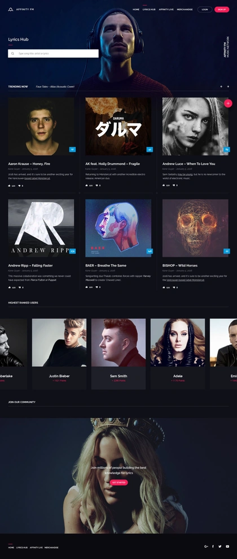Screen dimensions: 237x559
Task: Click the Get Started button
Action: (x=118, y=483)
